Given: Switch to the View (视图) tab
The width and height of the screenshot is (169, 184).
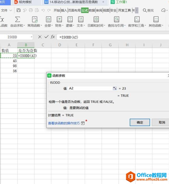Looking at the screenshot, I should 106,11.
